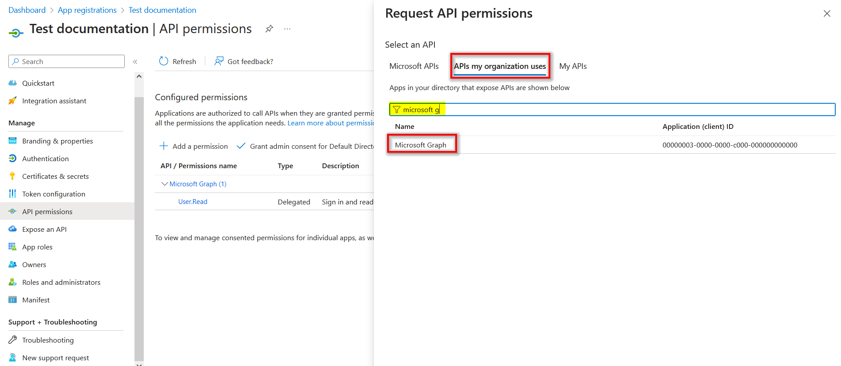
Task: Collapse the Microsoft Graph permissions group
Action: pos(165,184)
